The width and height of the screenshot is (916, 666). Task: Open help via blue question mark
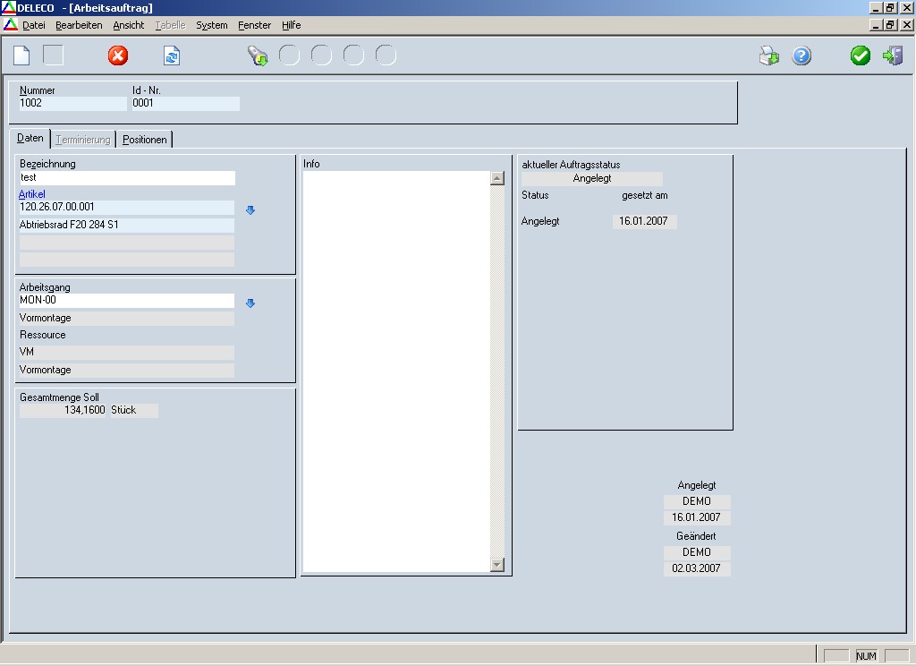tap(801, 56)
